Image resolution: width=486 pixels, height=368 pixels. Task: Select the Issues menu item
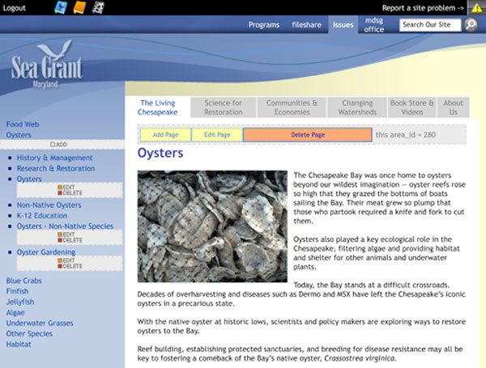(343, 25)
